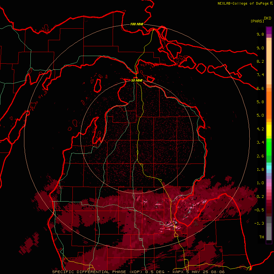274x274 pixels.
Task: Click the 3.4 value on the color scale
Action: (260, 142)
